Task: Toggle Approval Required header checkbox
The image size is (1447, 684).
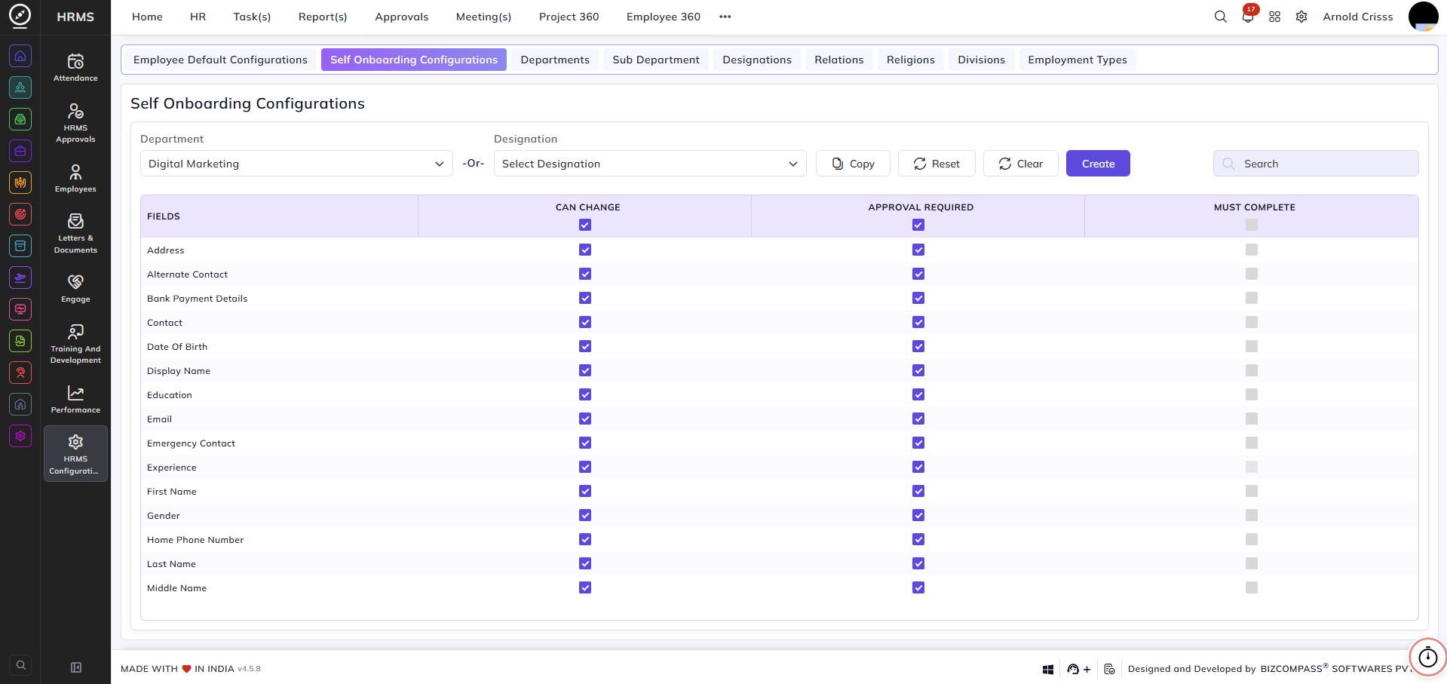Action: pyautogui.click(x=918, y=225)
